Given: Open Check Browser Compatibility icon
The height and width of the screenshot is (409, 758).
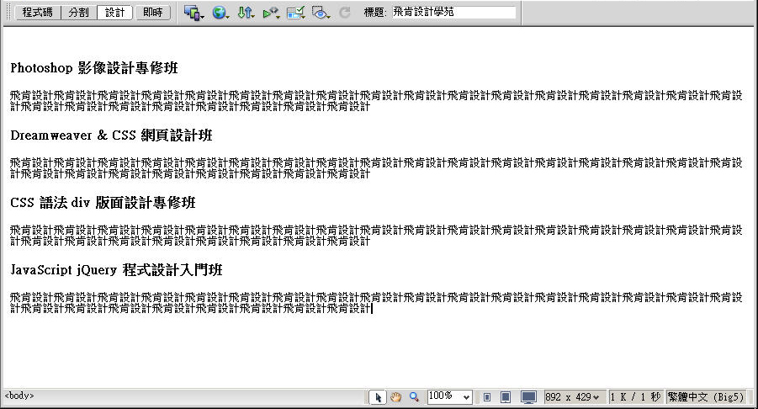Looking at the screenshot, I should click(295, 13).
